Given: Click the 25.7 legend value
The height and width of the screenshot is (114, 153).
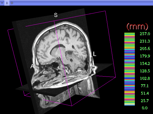Looking at the screenshot, I should 145,101.
